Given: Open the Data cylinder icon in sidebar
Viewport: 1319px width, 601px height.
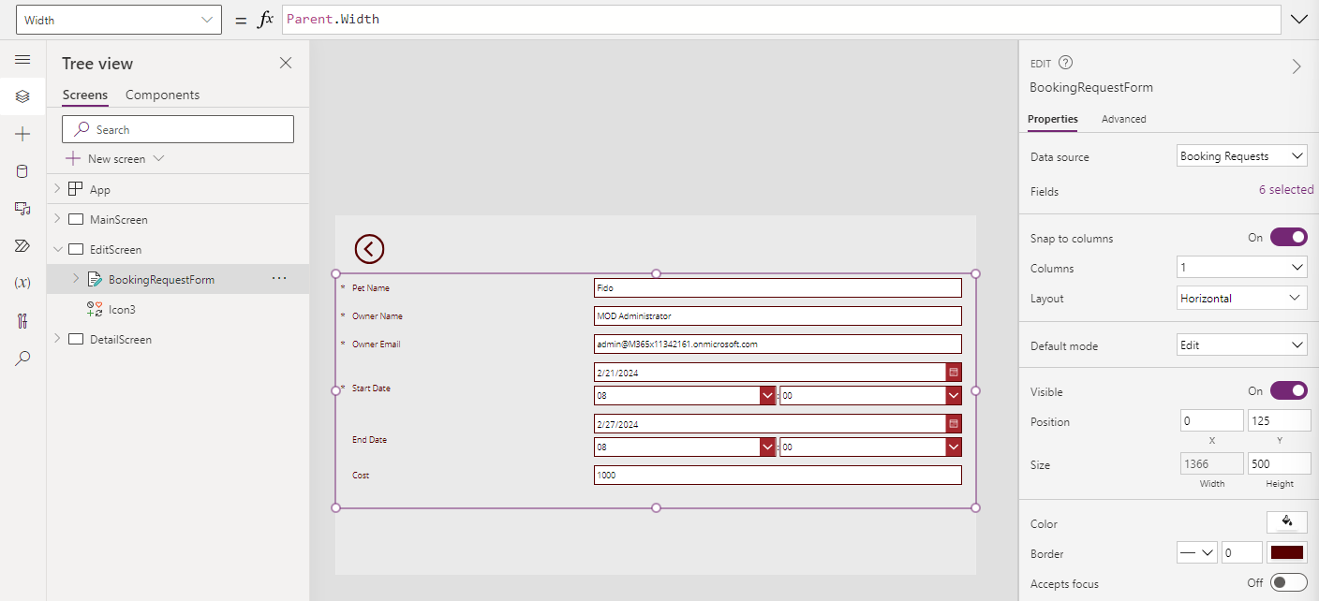Looking at the screenshot, I should (x=22, y=171).
